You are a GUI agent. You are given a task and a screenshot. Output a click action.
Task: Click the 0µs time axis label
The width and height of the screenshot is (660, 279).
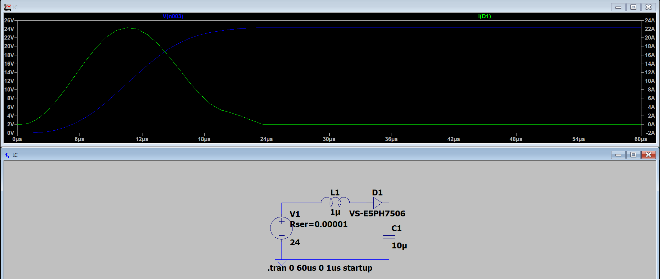point(17,139)
